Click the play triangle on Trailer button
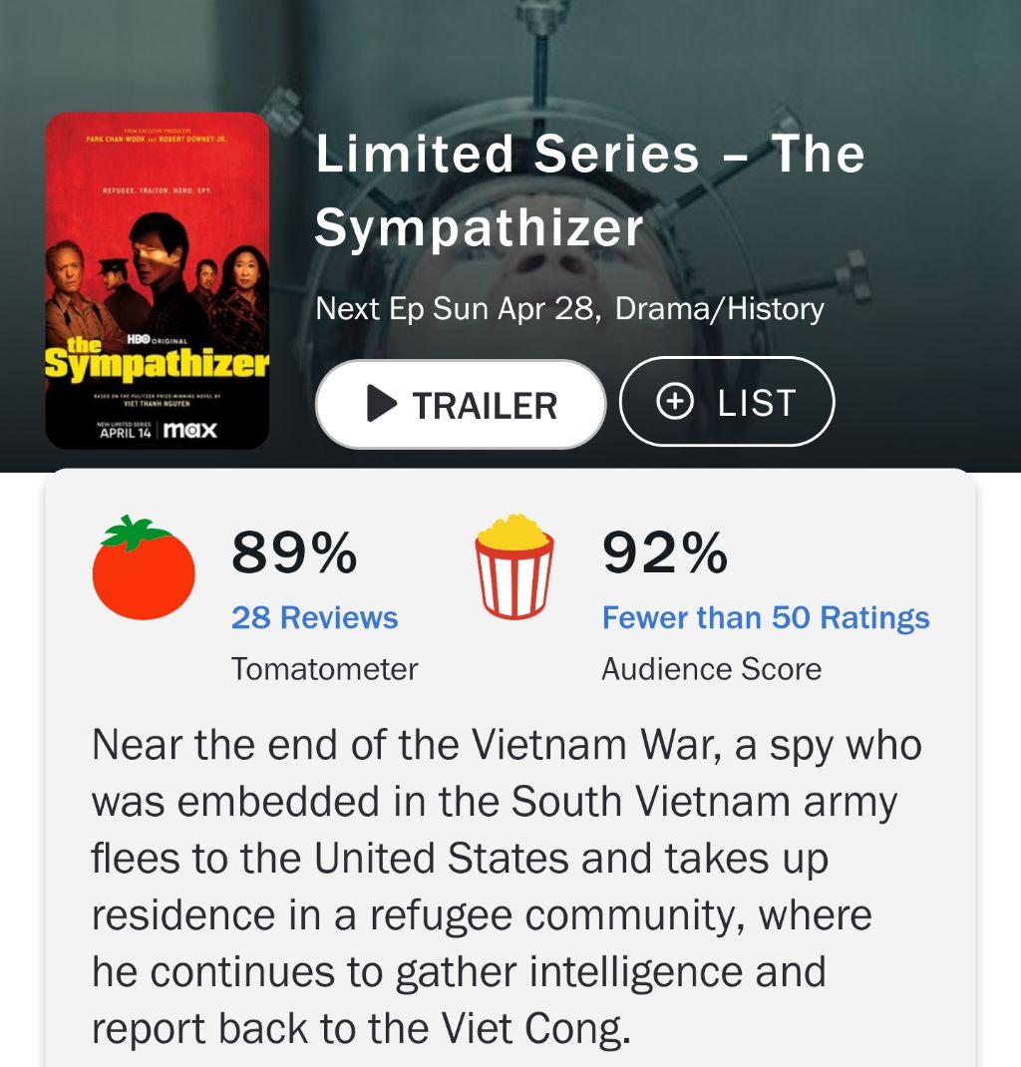 point(381,404)
